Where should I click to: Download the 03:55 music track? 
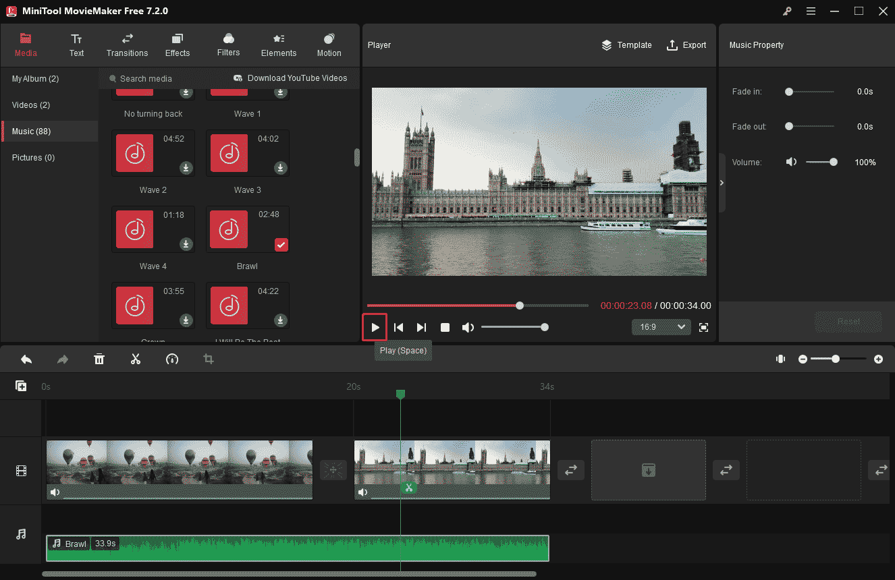click(x=185, y=320)
